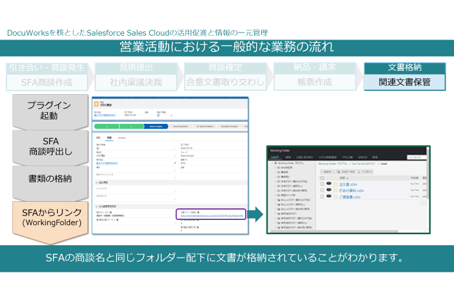Click the black edit pencil beside account name field

[x=175, y=163]
